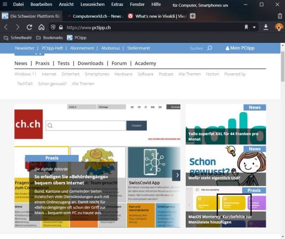Open the Hilfe menu
Viewport: 285px width, 239px height.
click(156, 4)
